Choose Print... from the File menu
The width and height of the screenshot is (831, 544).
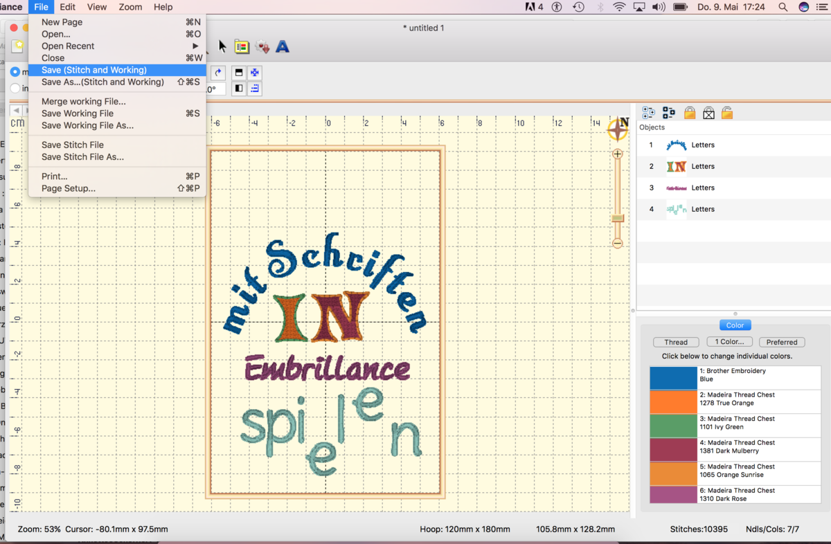(x=117, y=176)
